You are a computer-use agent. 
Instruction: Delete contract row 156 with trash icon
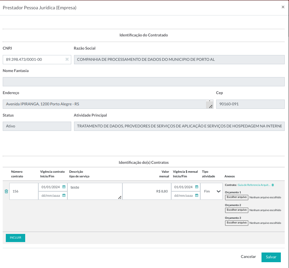(6, 191)
